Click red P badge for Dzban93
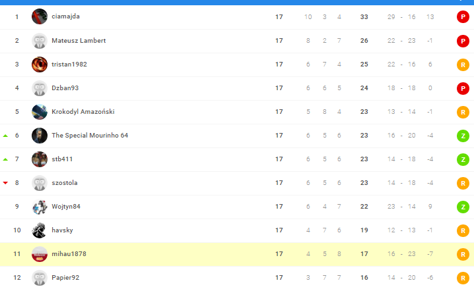This screenshot has width=474, height=287. pyautogui.click(x=463, y=88)
